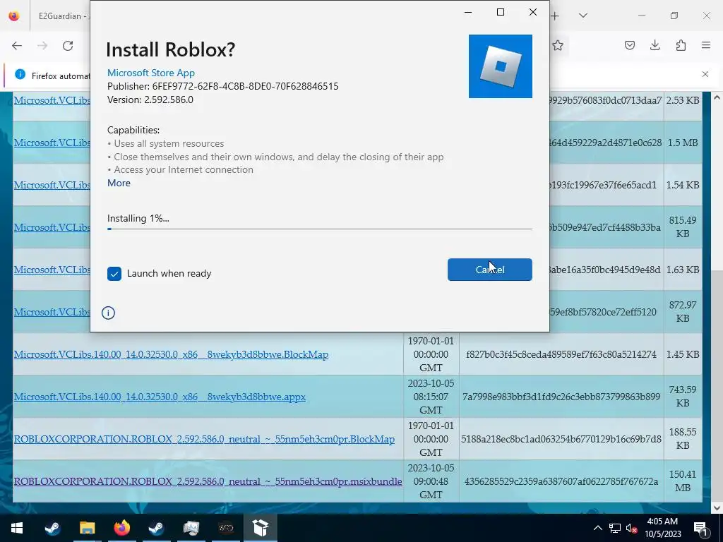Screen dimensions: 723x542
Task: Click Installing 1% status text
Action: point(138,219)
